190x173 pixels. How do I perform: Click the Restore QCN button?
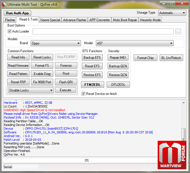pos(118,75)
